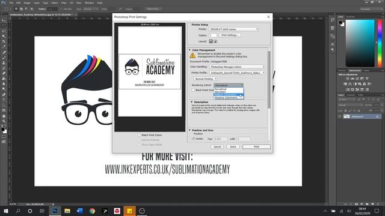The width and height of the screenshot is (385, 216).
Task: Close the Photoshop Print Settings dialog
Action: point(268,17)
